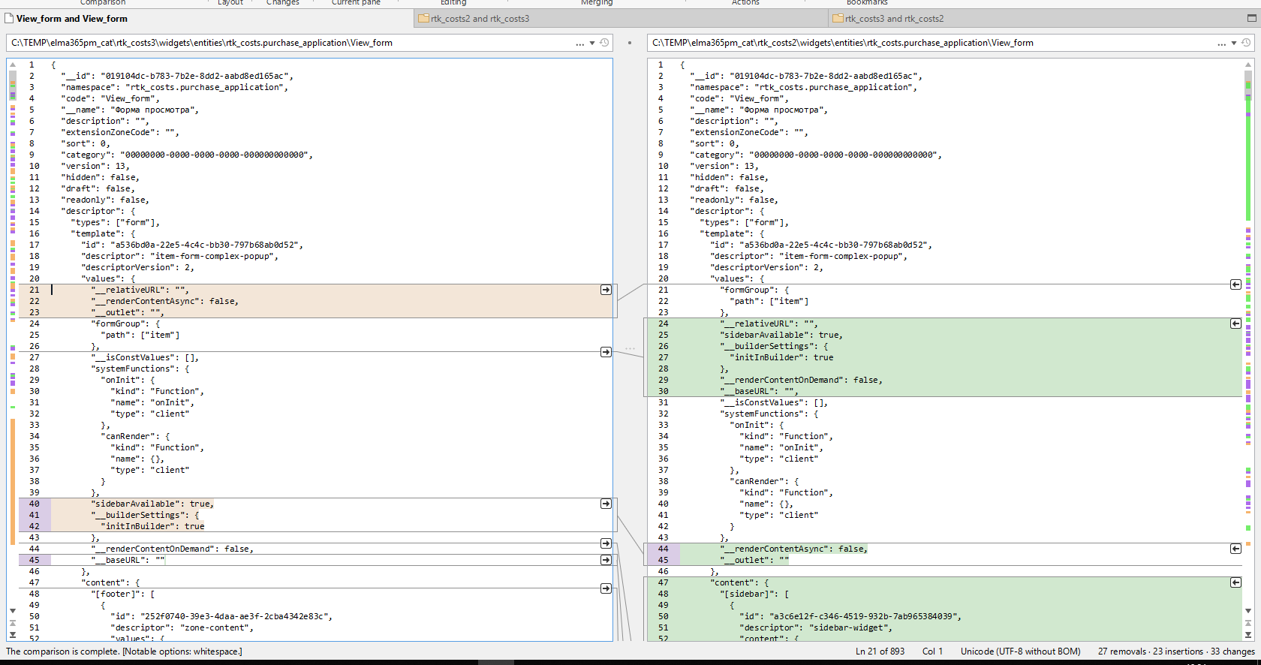Viewport: 1261px width, 665px height.
Task: Click left line "sidebarAvailable": true
Action: click(152, 504)
